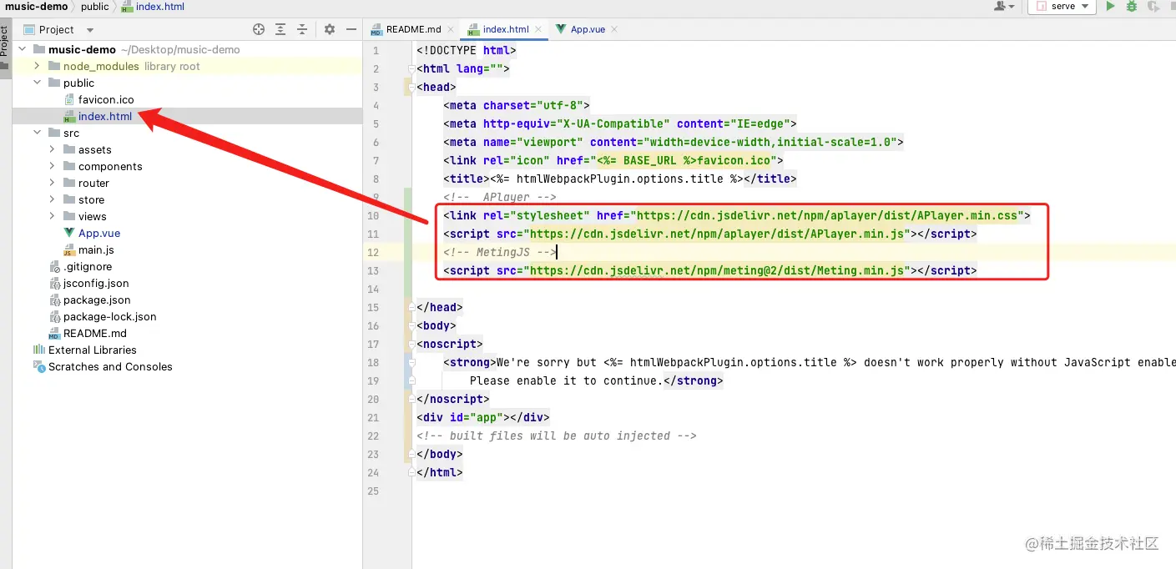1176x569 pixels.
Task: Expand the store folder chevron
Action: pos(52,199)
